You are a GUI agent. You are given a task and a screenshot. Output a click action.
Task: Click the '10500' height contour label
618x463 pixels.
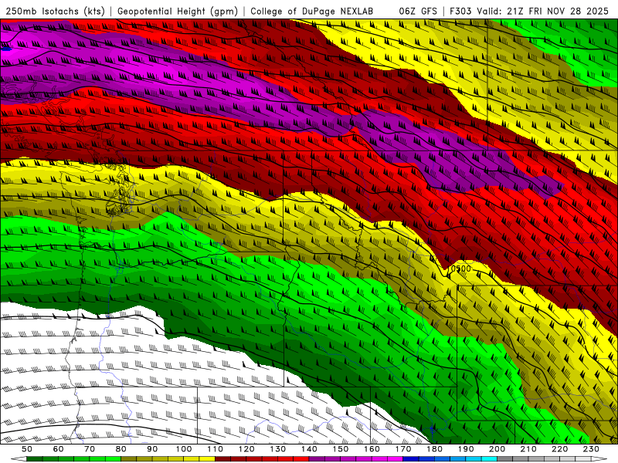460,269
